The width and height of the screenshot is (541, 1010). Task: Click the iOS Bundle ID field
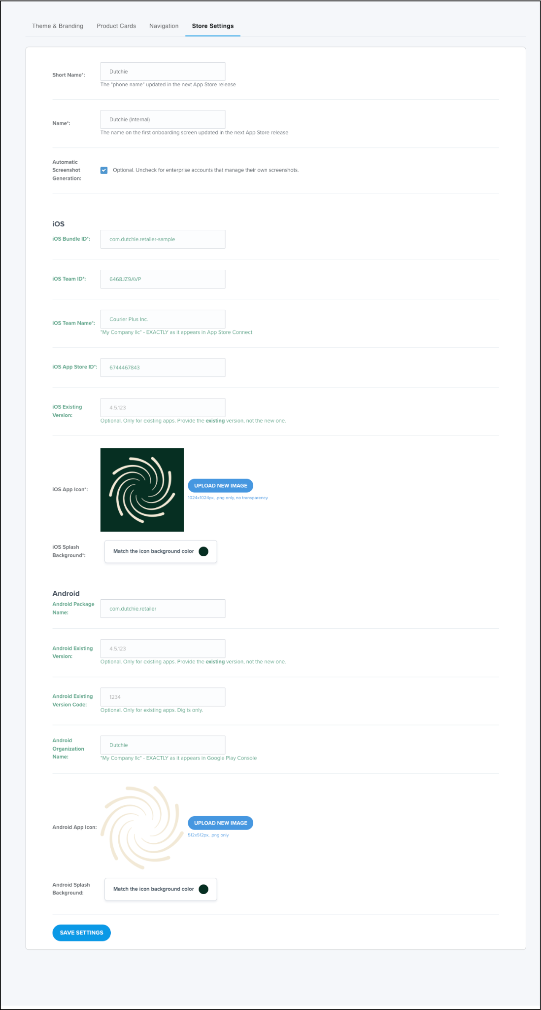point(163,239)
